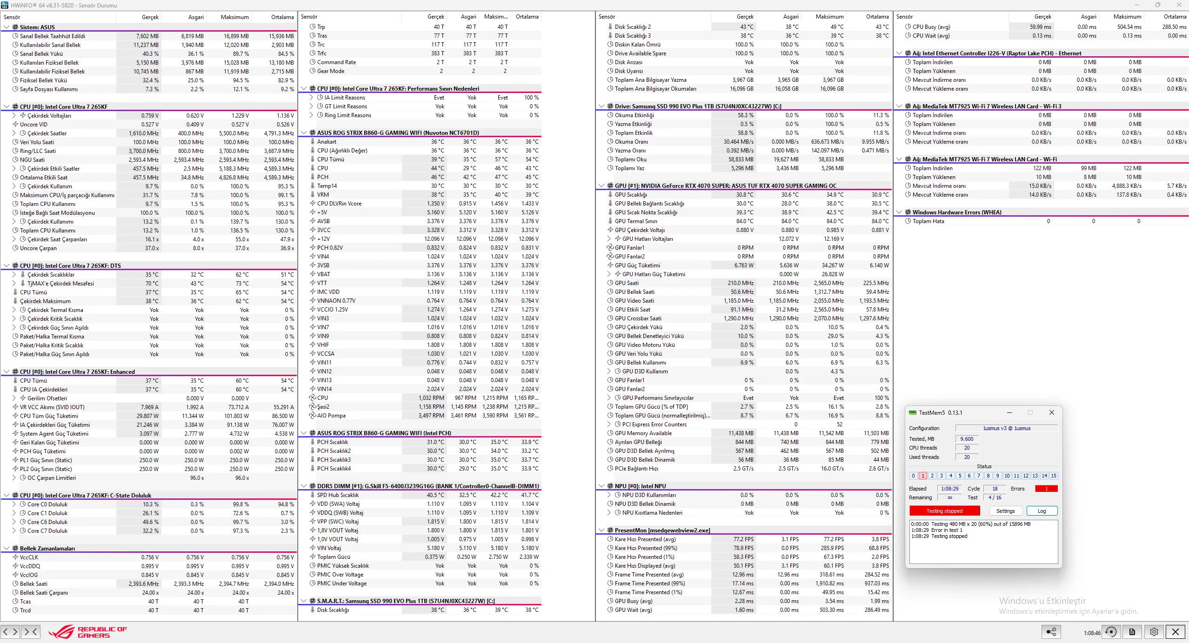Click the red Testing stopped status bar
The width and height of the screenshot is (1189, 643).
click(x=944, y=510)
